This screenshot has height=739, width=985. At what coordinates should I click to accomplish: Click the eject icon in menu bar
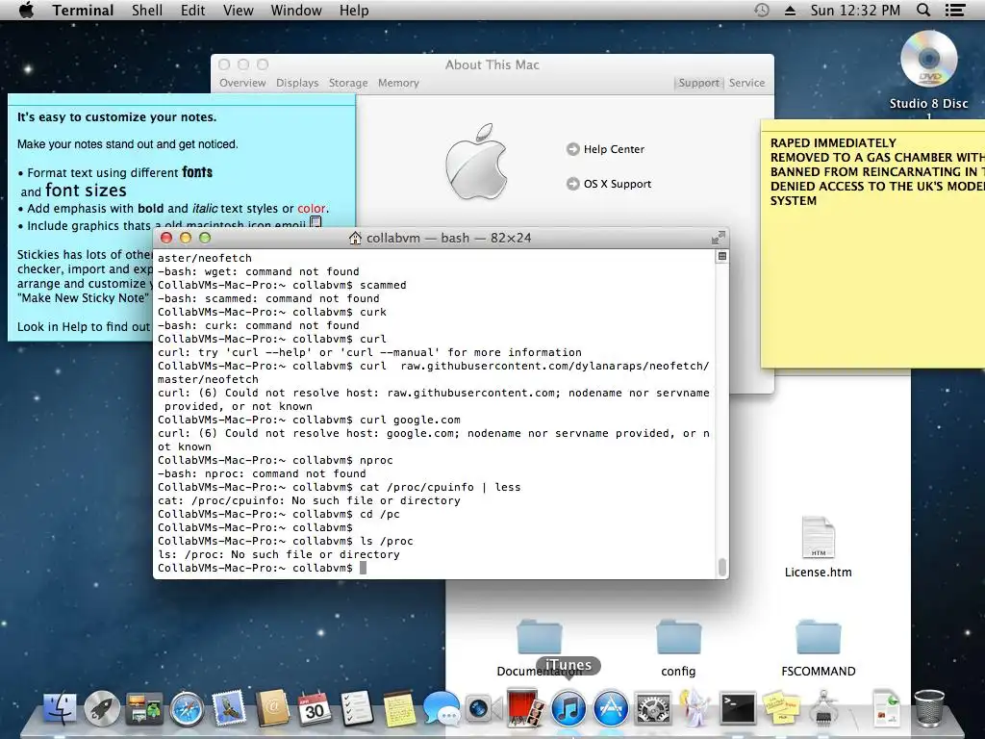point(791,11)
